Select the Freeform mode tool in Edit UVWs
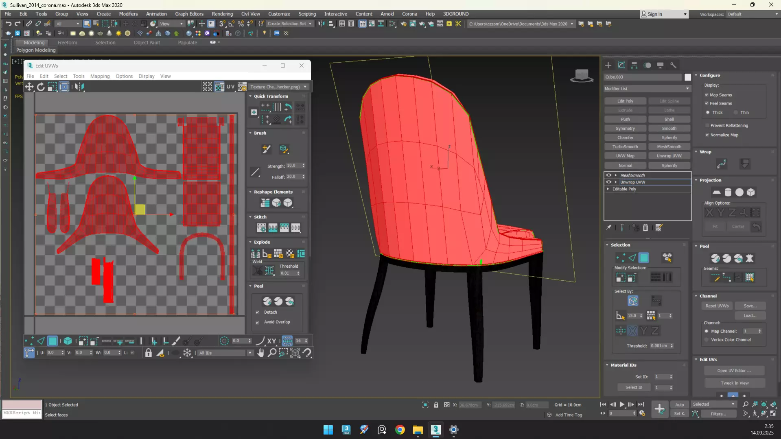This screenshot has height=439, width=781. 64,87
